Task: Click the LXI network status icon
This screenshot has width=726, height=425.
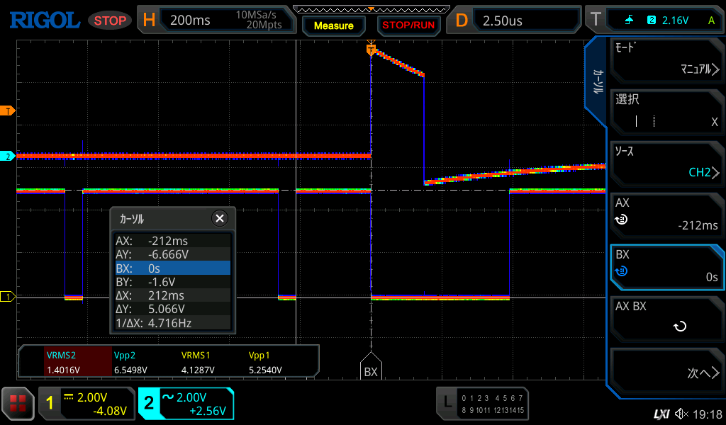Action: coord(661,414)
